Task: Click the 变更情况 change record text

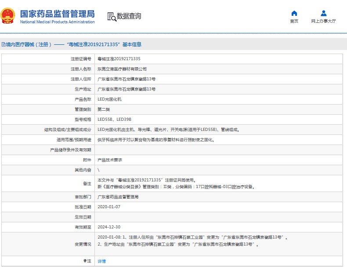Action: click(x=192, y=241)
